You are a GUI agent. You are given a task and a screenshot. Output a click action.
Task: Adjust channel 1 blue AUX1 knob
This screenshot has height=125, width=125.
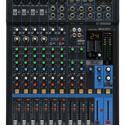coord(17,69)
